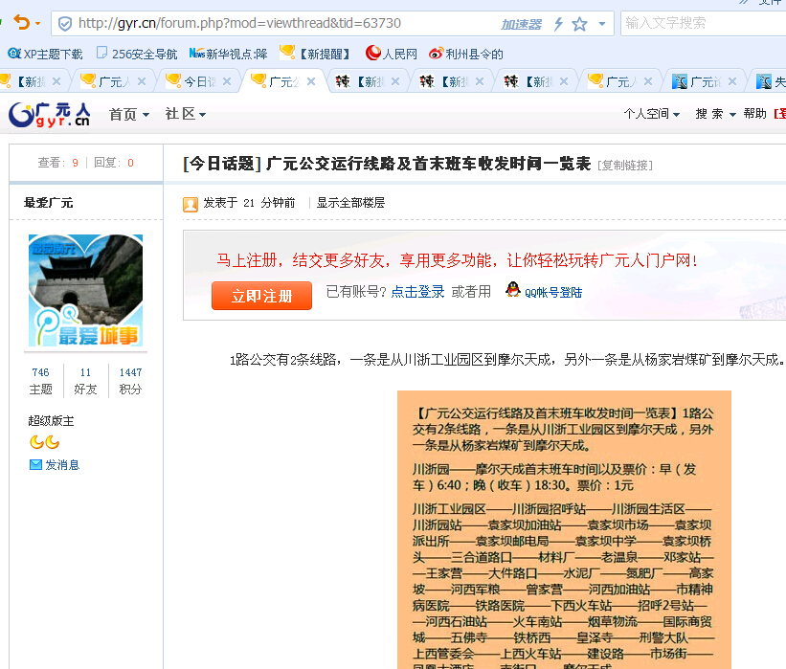The width and height of the screenshot is (786, 669).
Task: Click 显示全部楼层 to show all floors
Action: click(351, 203)
